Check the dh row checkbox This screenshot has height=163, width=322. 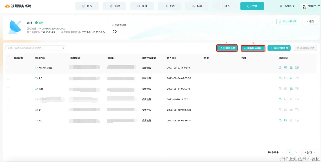(8, 110)
